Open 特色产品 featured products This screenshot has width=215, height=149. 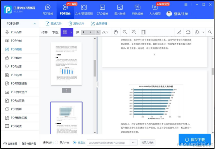tap(29, 144)
